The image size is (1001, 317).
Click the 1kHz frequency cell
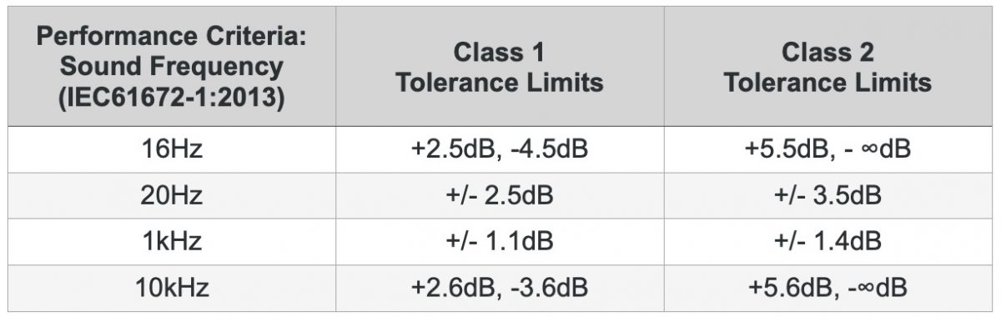173,242
